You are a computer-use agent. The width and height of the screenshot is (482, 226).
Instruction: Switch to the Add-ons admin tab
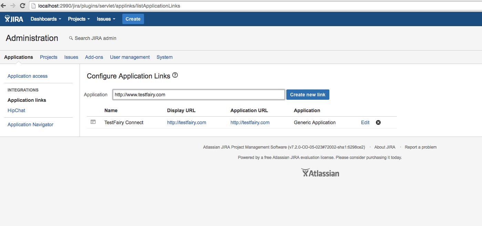click(94, 57)
